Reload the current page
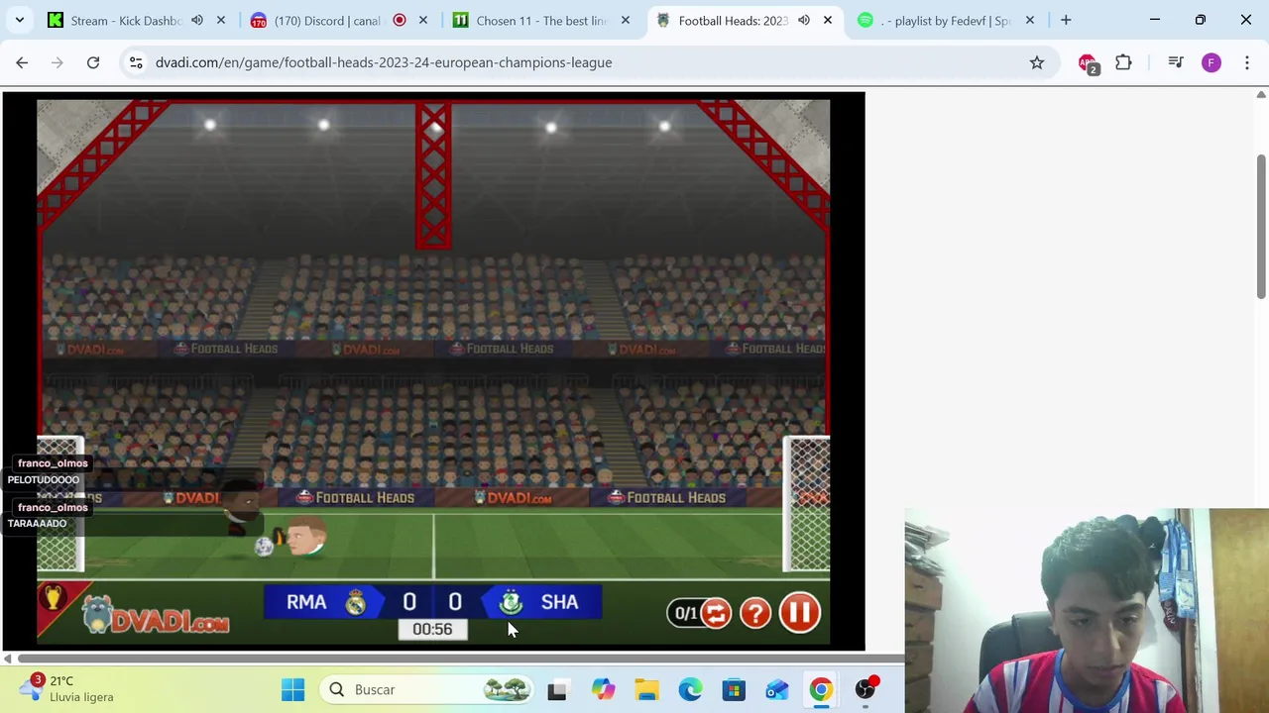The width and height of the screenshot is (1269, 713). (93, 62)
